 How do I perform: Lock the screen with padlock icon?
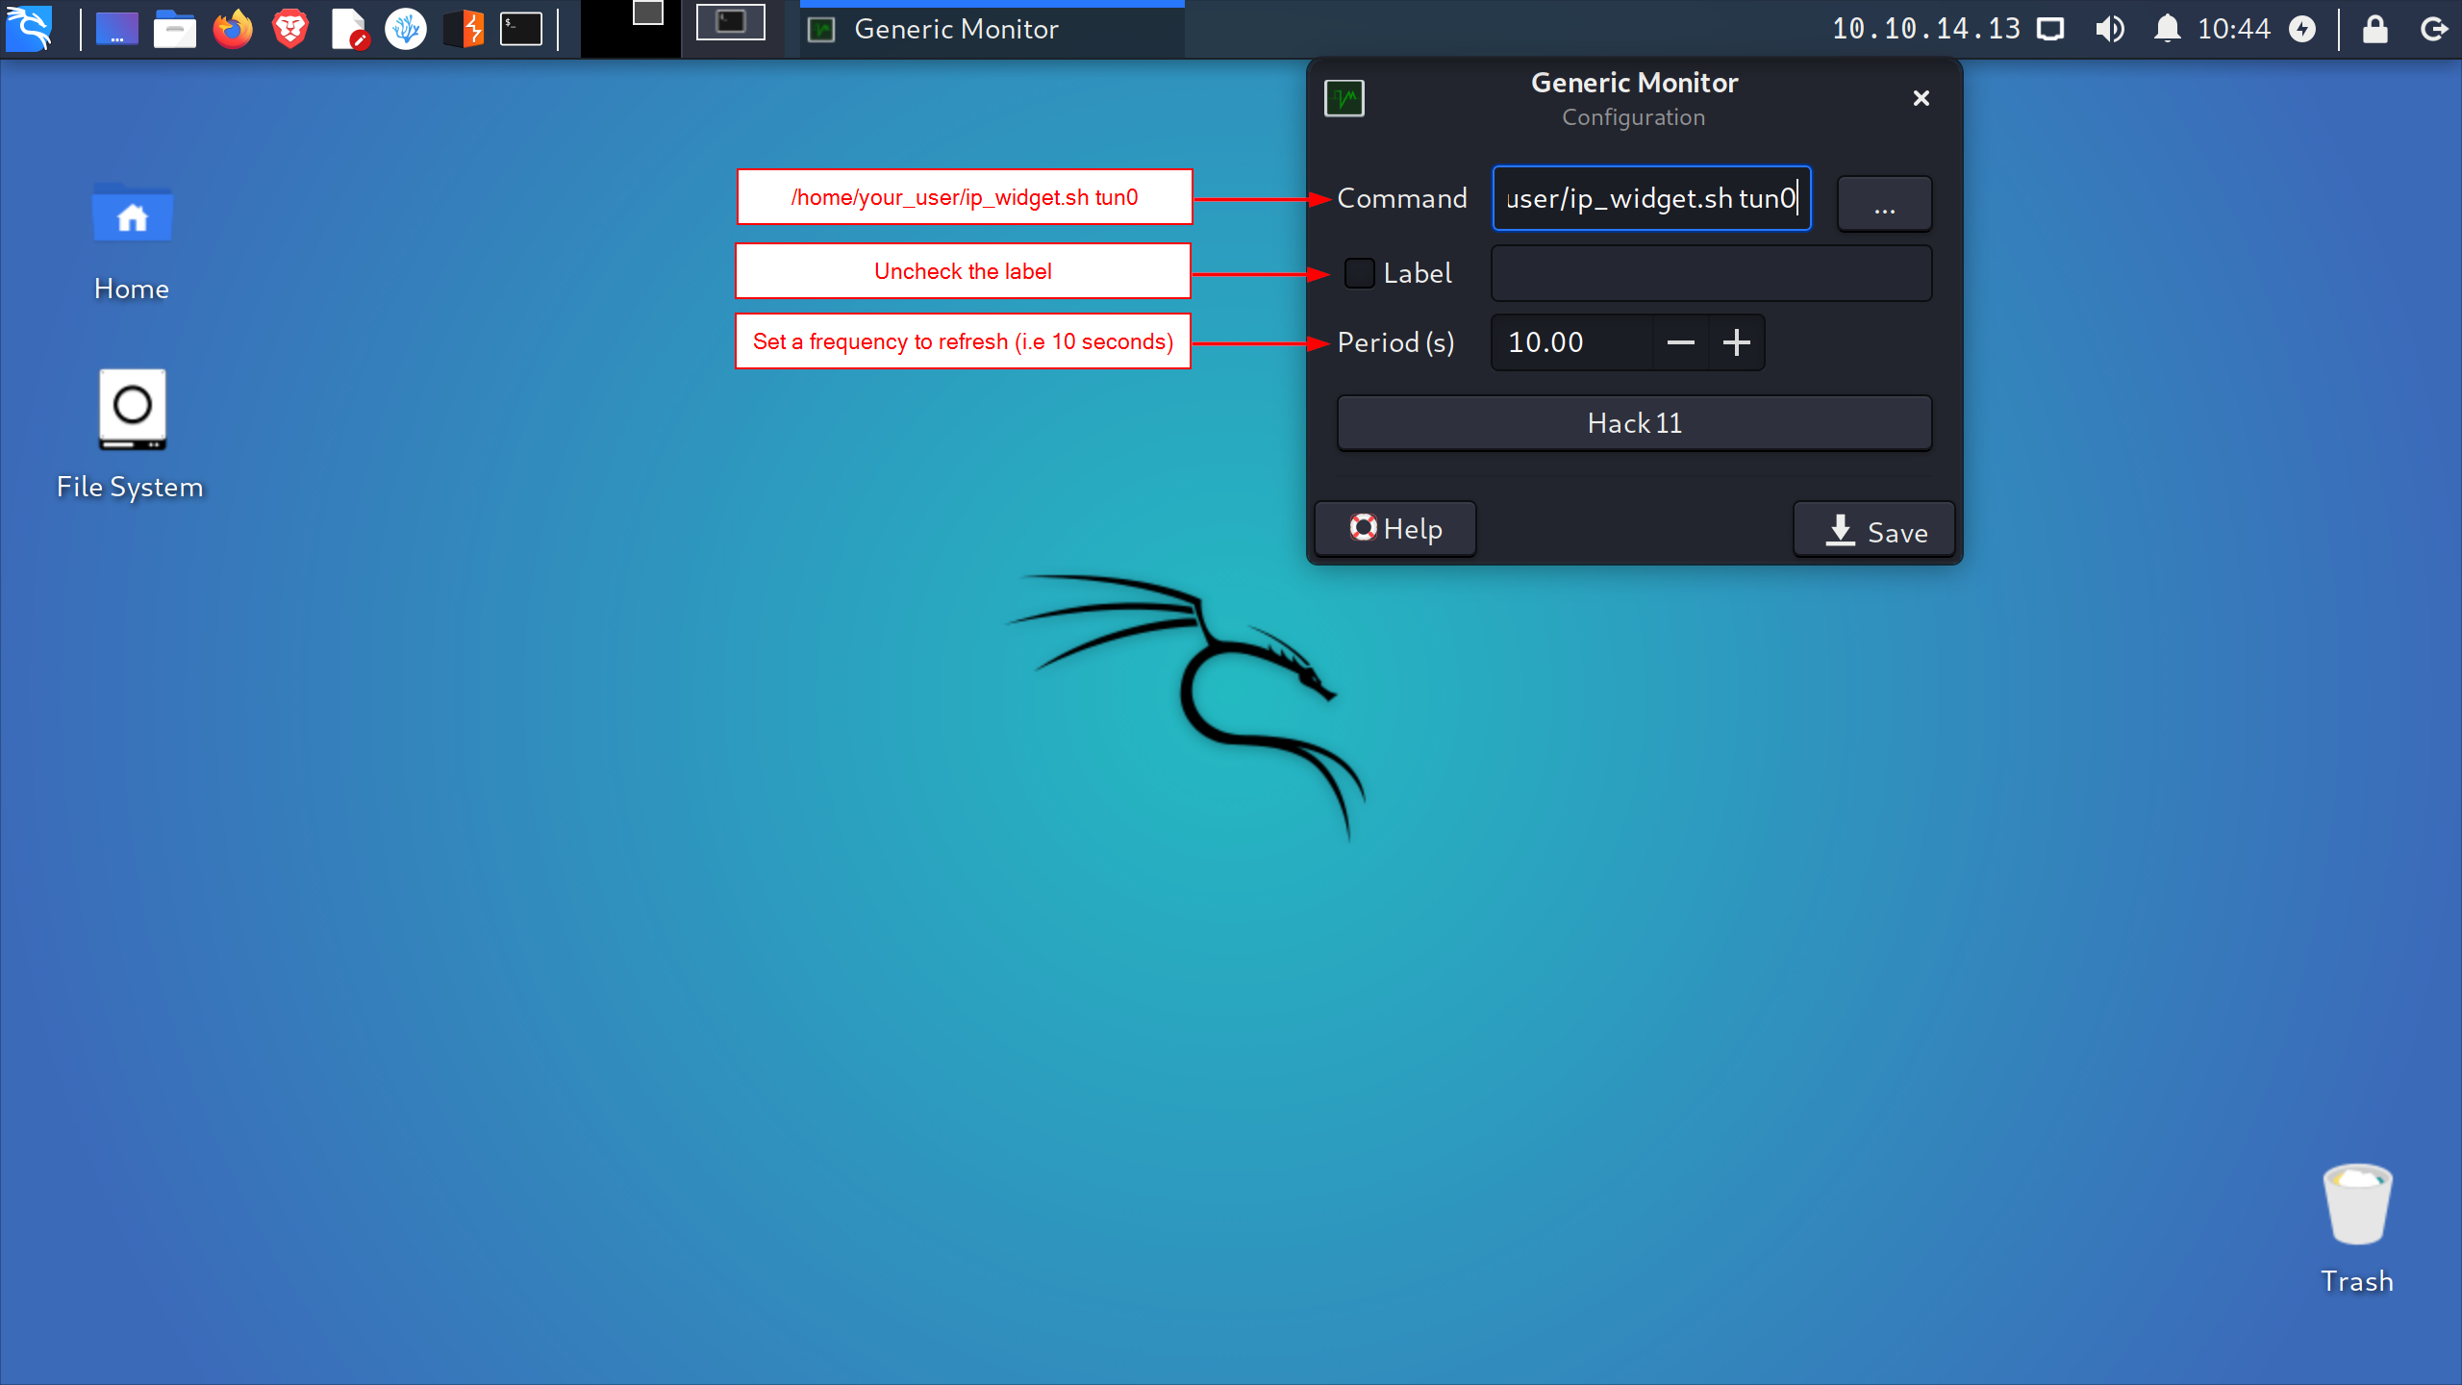(x=2375, y=29)
